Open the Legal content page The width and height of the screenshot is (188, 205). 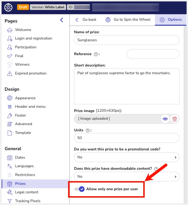(x=27, y=192)
